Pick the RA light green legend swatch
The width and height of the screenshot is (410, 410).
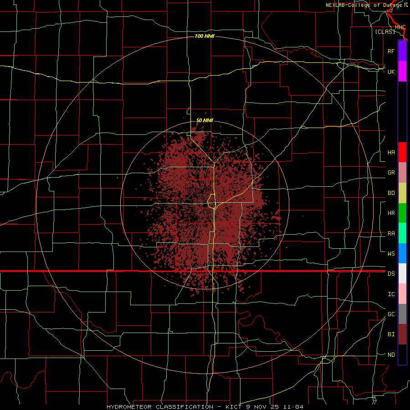click(402, 233)
